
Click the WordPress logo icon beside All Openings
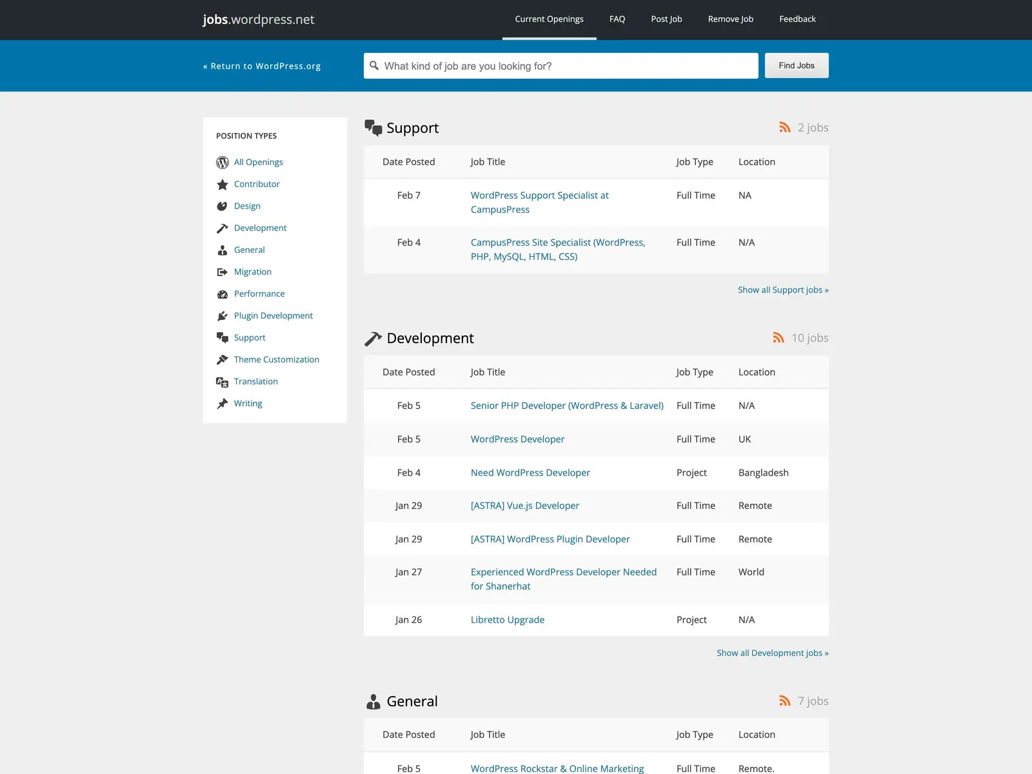[x=223, y=163]
